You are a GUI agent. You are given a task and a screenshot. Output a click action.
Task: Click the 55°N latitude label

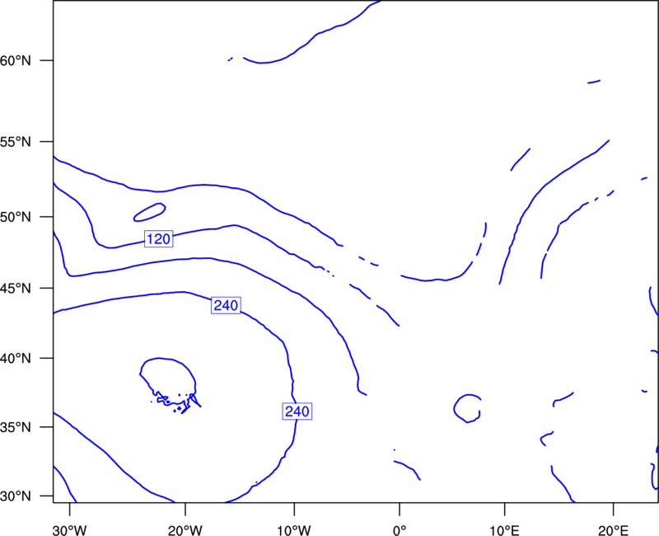point(16,142)
